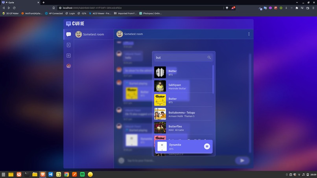Open the Brave wallet icon

308,8
